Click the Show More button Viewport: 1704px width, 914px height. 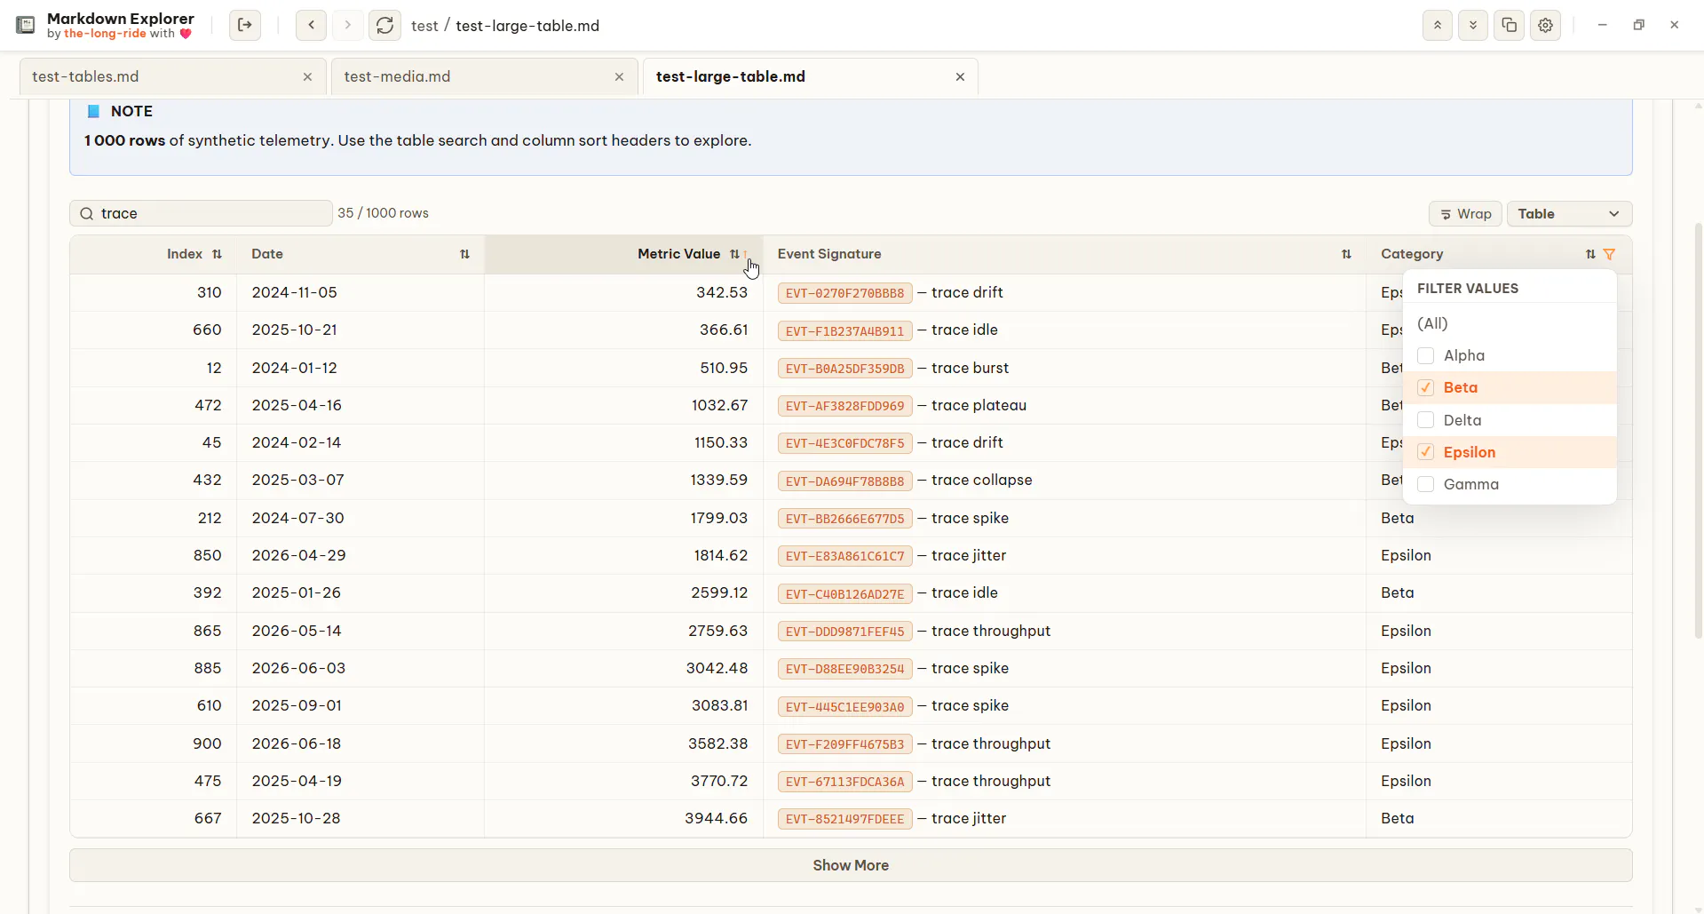pos(851,865)
